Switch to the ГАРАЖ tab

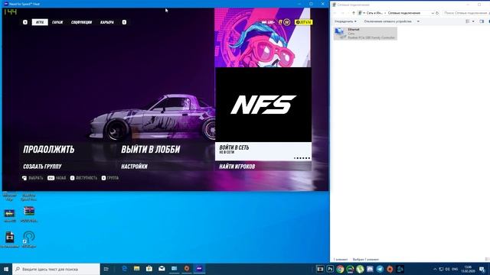[57, 22]
